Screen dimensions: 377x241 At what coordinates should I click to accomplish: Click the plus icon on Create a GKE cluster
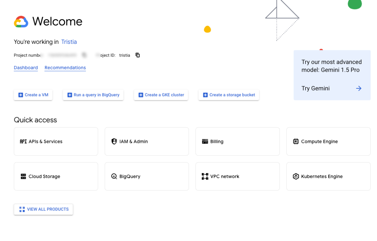pos(141,95)
